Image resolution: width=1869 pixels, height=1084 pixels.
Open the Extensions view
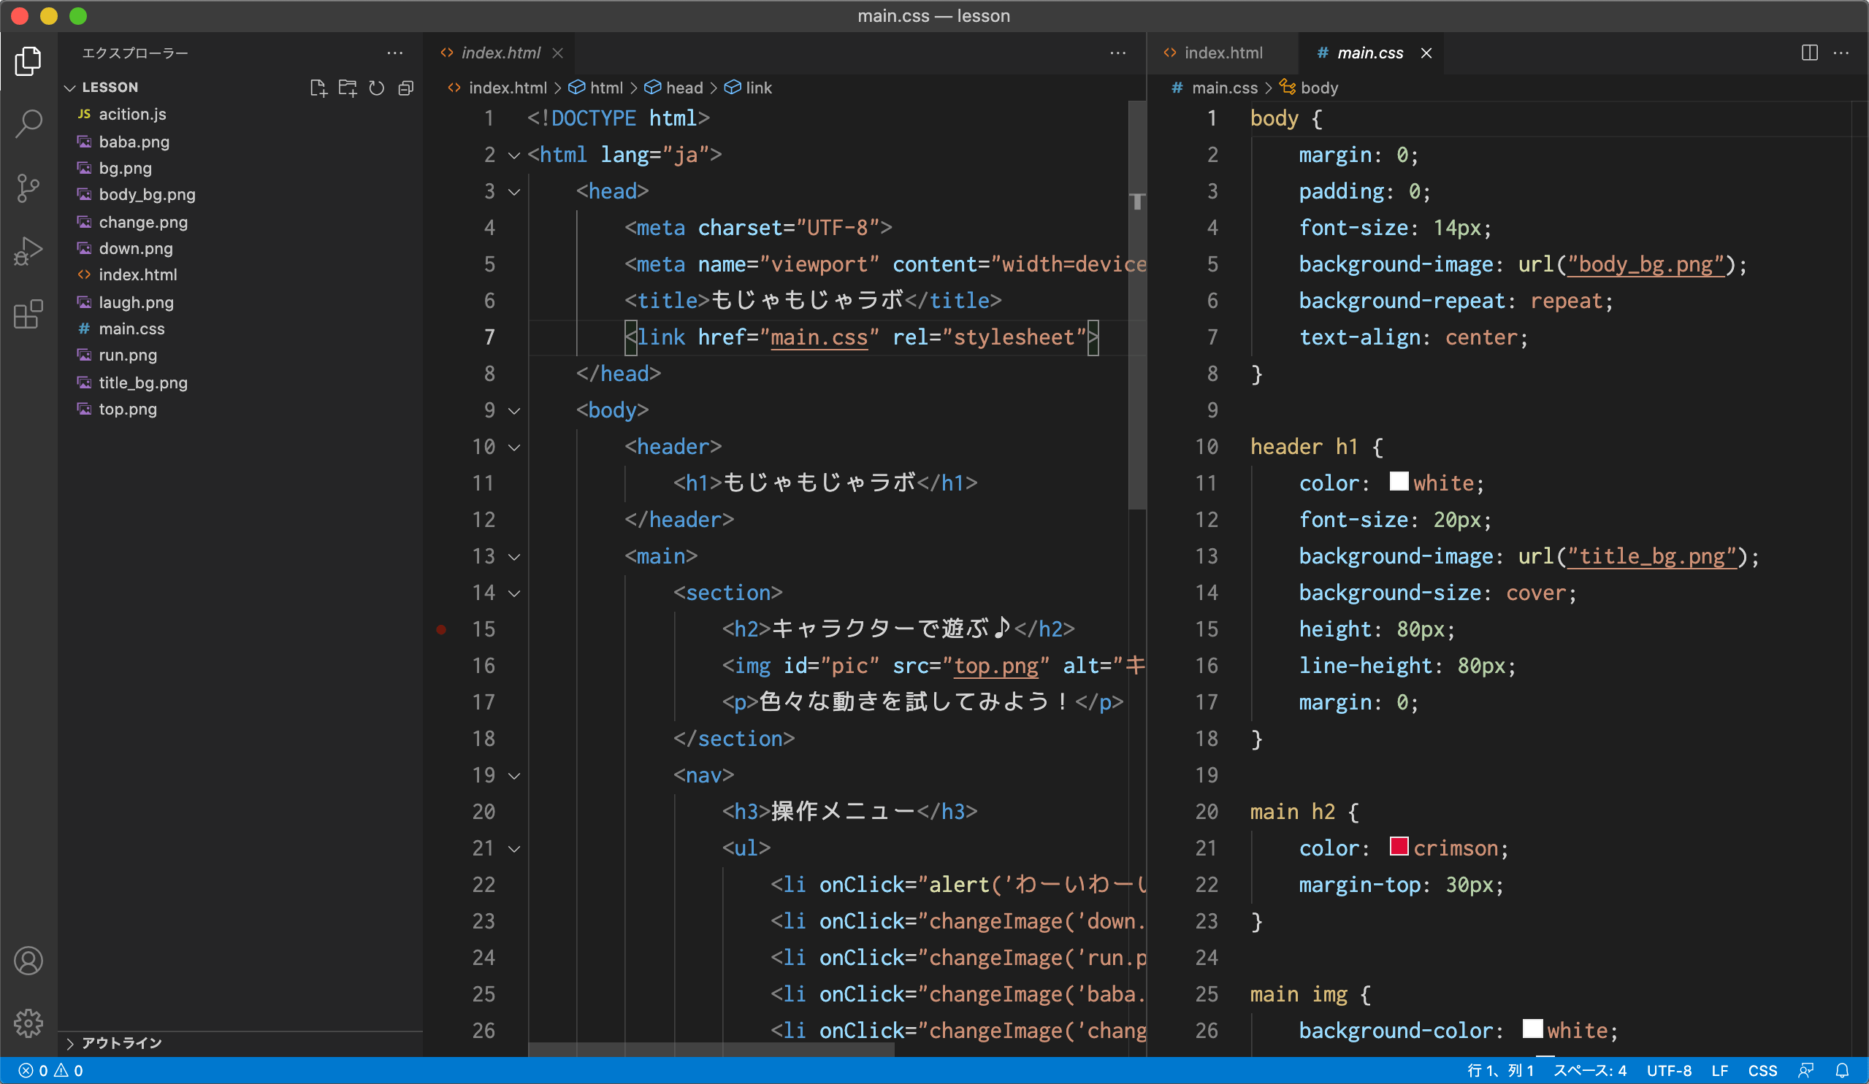(x=28, y=315)
